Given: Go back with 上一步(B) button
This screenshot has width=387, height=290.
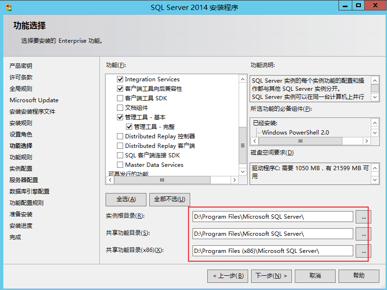Looking at the screenshot, I should point(228,276).
